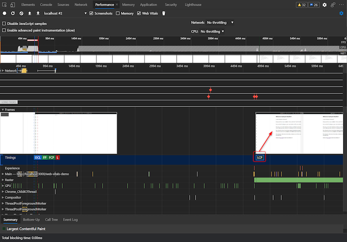347x242 pixels.
Task: Select the Bottom-Up tab
Action: tap(31, 220)
